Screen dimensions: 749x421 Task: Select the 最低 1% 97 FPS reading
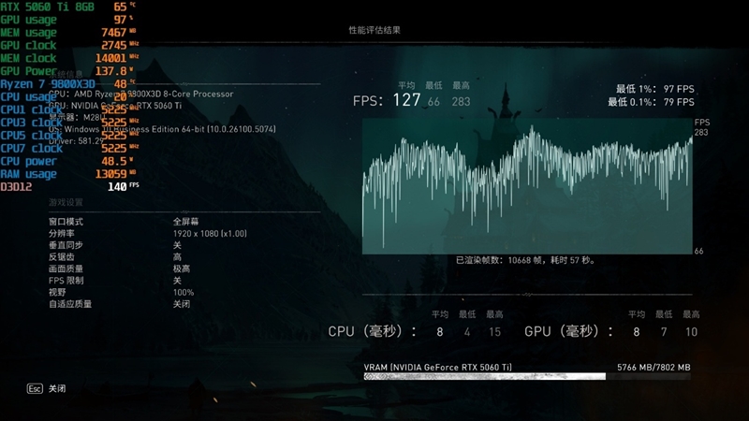[x=654, y=88]
